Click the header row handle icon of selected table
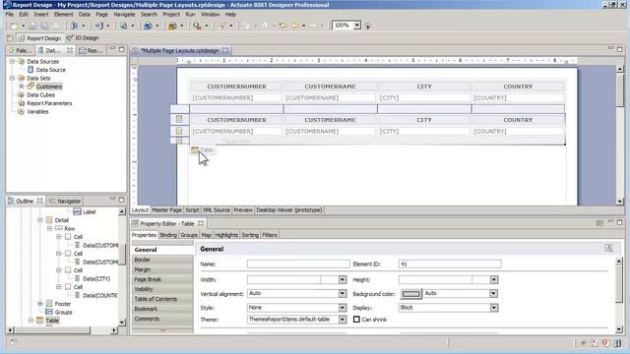Image resolution: width=630 pixels, height=354 pixels. coord(179,119)
